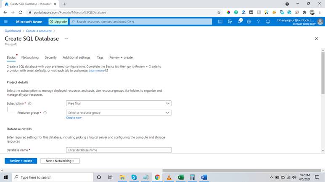Screen dimensions: 325x182
Task: Open File Explorer from the taskbar
Action: (x=122, y=177)
